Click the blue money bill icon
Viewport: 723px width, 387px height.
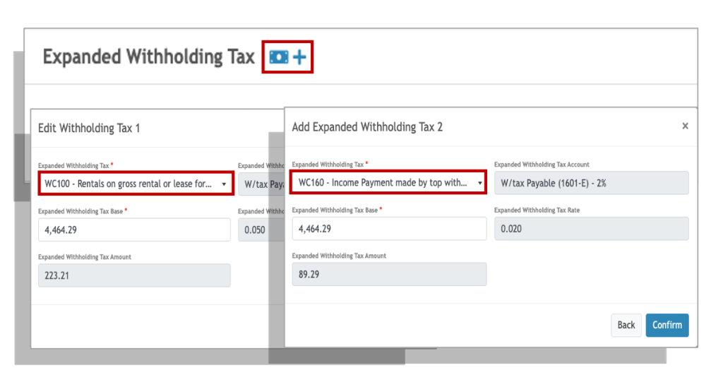(279, 56)
